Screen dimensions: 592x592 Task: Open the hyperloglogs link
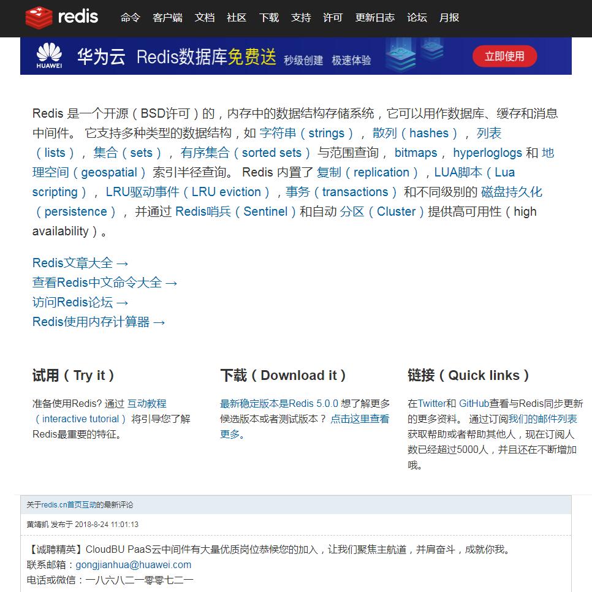click(487, 153)
